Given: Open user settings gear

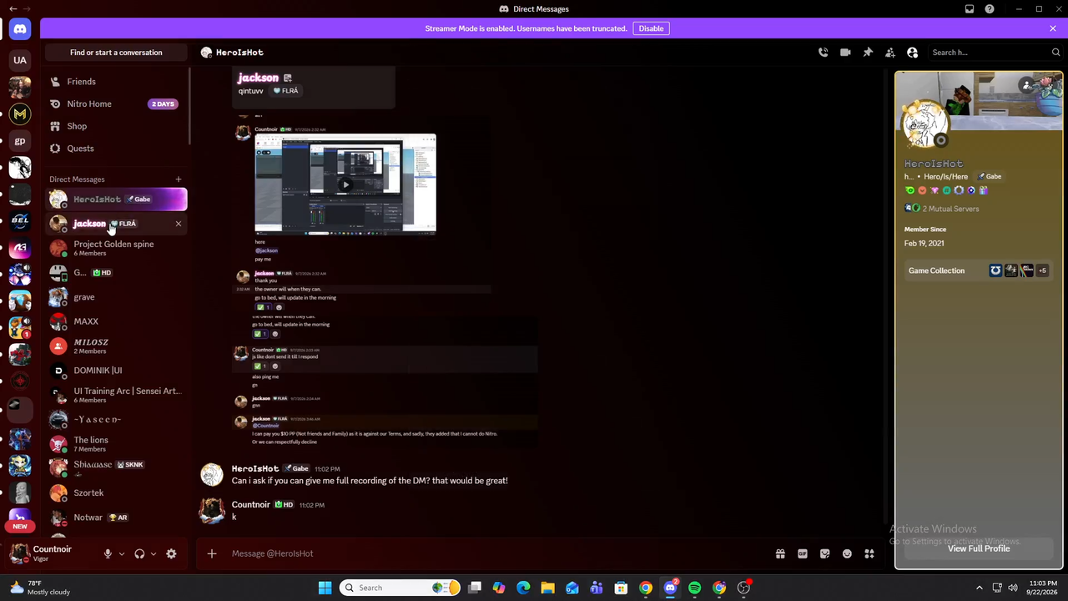Looking at the screenshot, I should [171, 553].
